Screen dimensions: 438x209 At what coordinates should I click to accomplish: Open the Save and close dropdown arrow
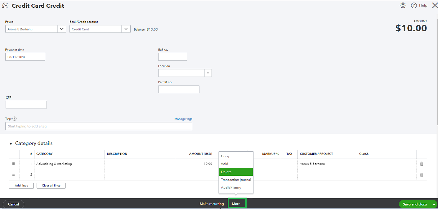[x=434, y=204]
